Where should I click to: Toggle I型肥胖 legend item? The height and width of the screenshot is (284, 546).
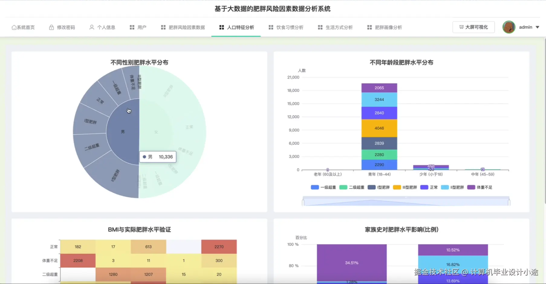click(379, 187)
